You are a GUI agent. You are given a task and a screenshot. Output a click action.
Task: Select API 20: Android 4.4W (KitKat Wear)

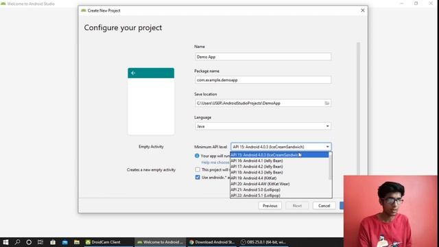(279, 184)
